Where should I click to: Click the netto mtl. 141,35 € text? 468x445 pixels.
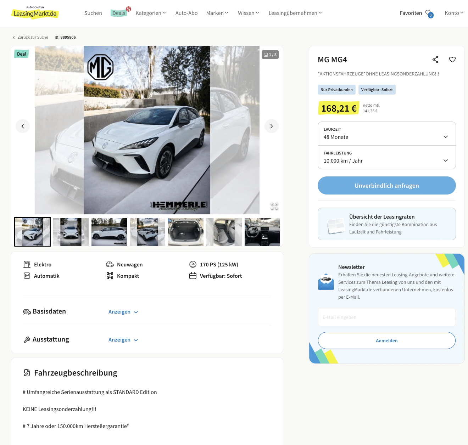coord(372,108)
